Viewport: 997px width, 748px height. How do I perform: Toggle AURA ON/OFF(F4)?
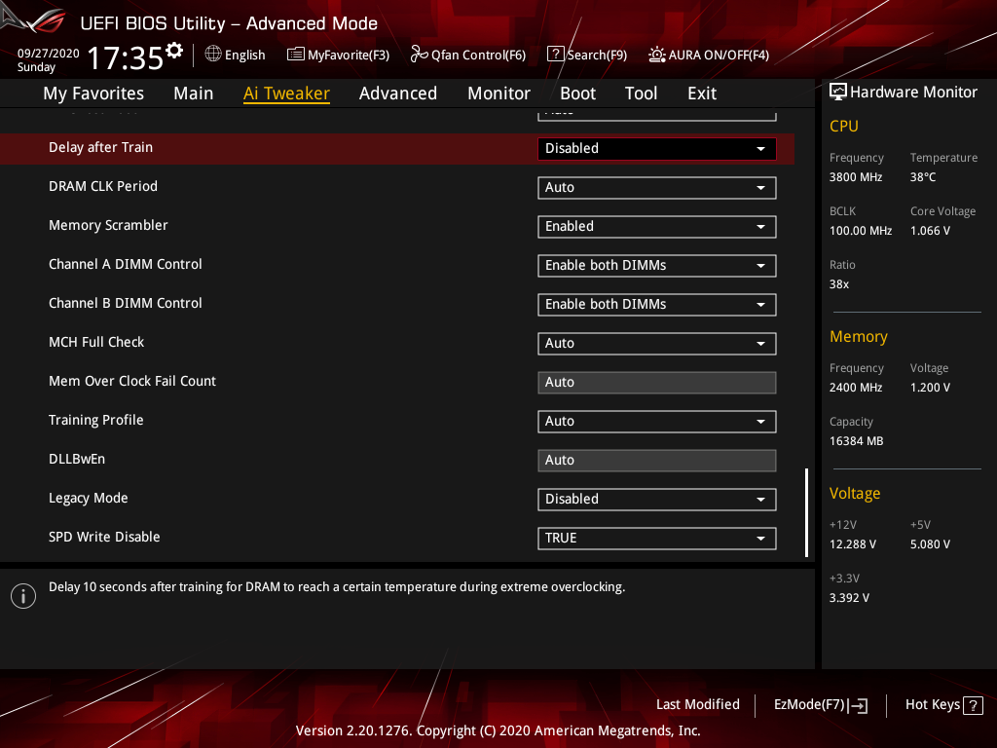click(709, 55)
